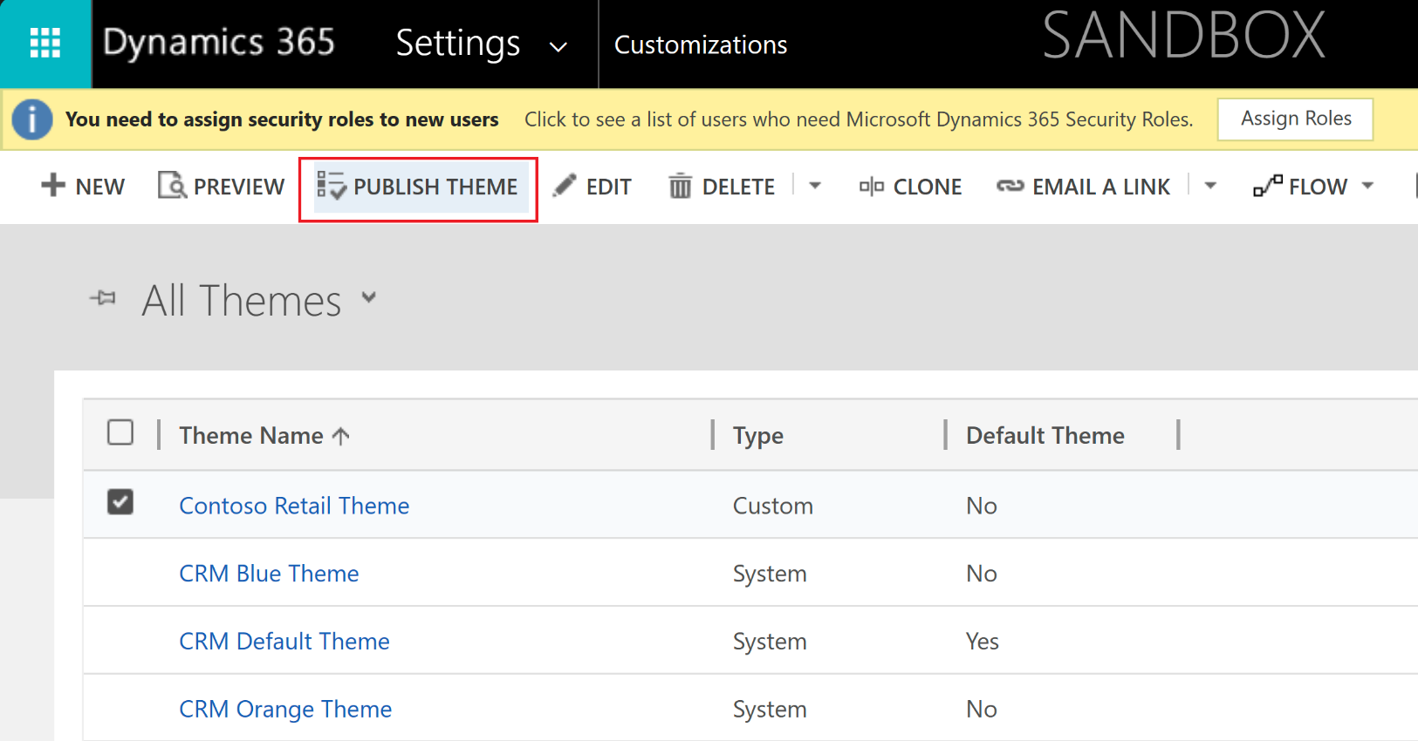Click the blue information icon in notification bar
This screenshot has width=1418, height=741.
(32, 119)
